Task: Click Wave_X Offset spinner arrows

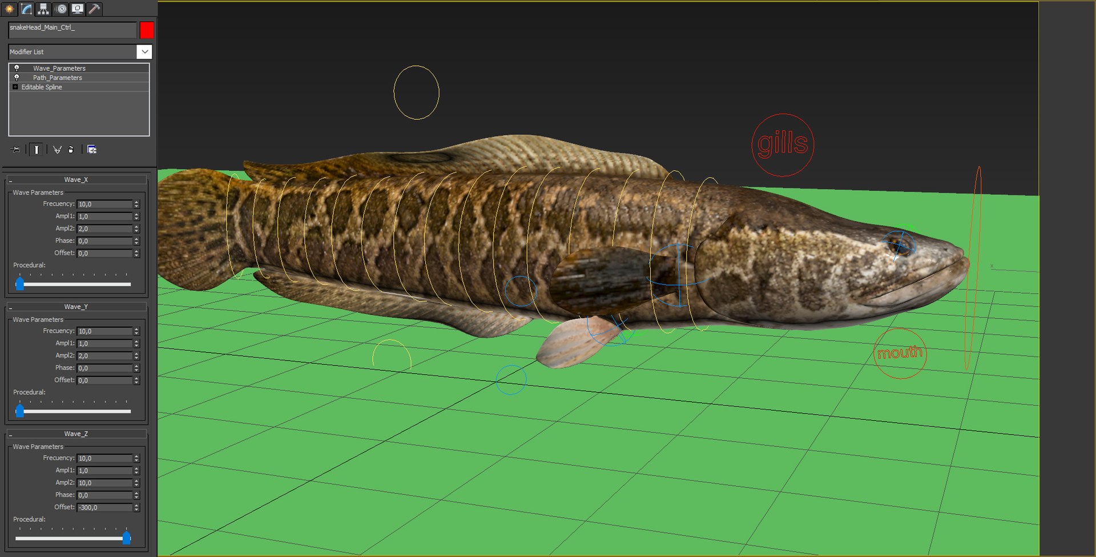Action: click(136, 253)
